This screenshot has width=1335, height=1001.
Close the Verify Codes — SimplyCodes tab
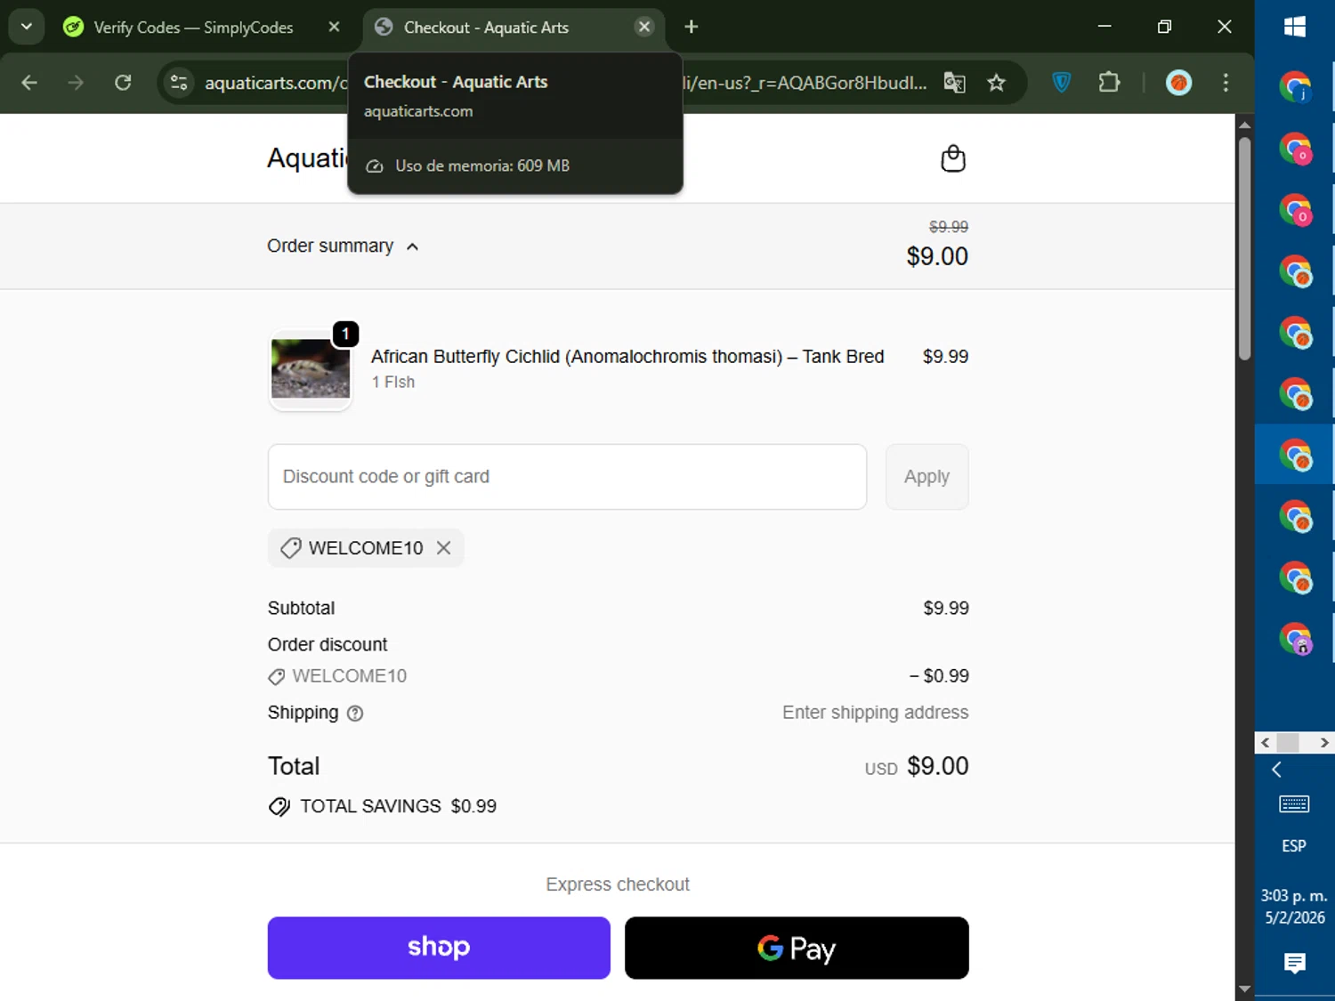pyautogui.click(x=334, y=27)
